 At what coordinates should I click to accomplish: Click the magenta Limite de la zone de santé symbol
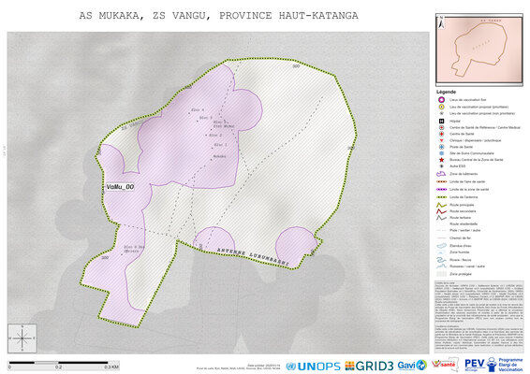click(441, 190)
